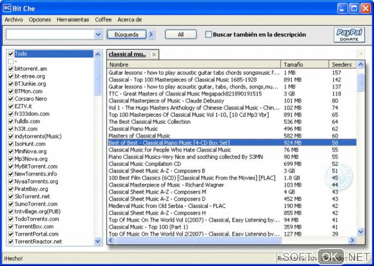The height and width of the screenshot is (266, 374).
Task: Click site list scroll down arrow
Action: pyautogui.click(x=98, y=241)
